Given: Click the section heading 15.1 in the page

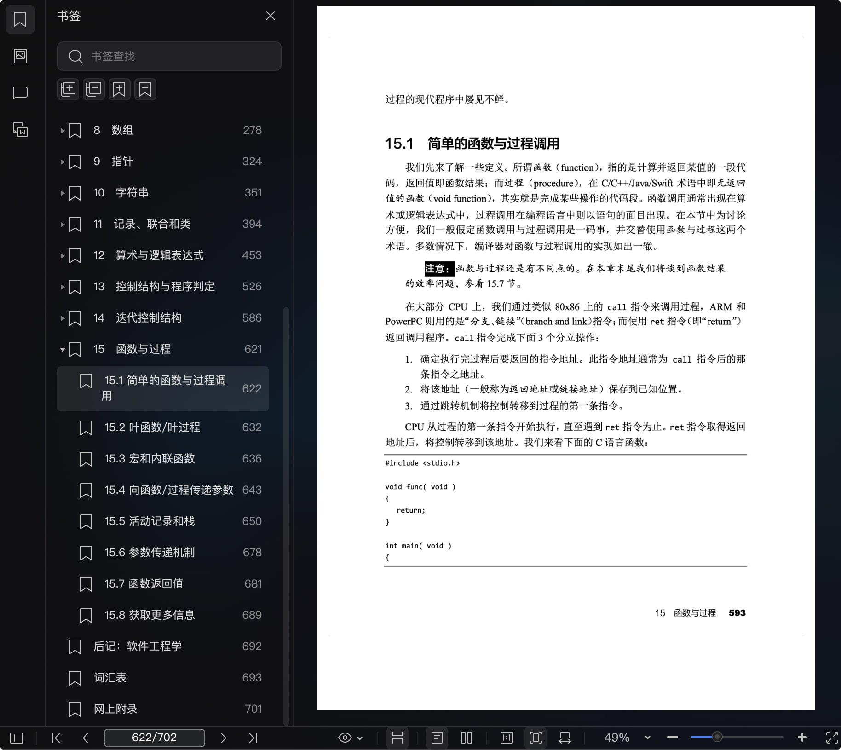Looking at the screenshot, I should 472,144.
